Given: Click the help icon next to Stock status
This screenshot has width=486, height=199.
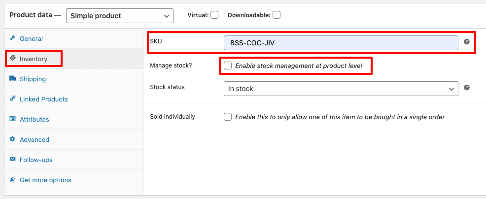Looking at the screenshot, I should point(466,88).
